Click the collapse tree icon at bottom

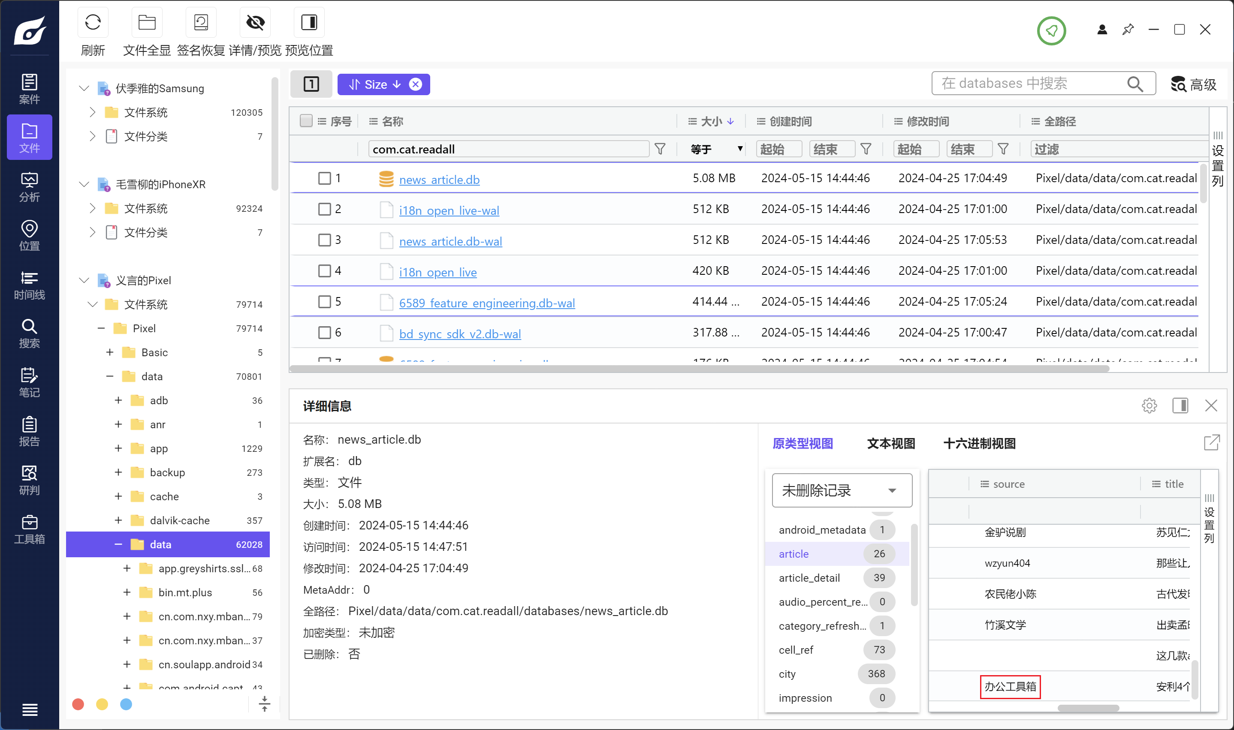(x=264, y=704)
